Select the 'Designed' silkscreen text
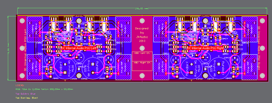Screen dimensions: 272x103 (x=142, y=29)
